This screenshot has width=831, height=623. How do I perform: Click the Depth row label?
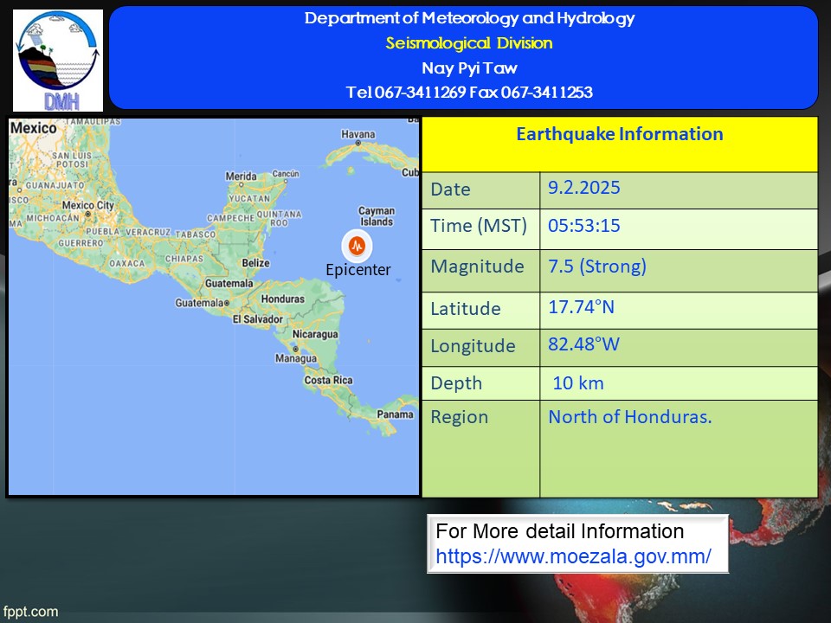(x=456, y=383)
